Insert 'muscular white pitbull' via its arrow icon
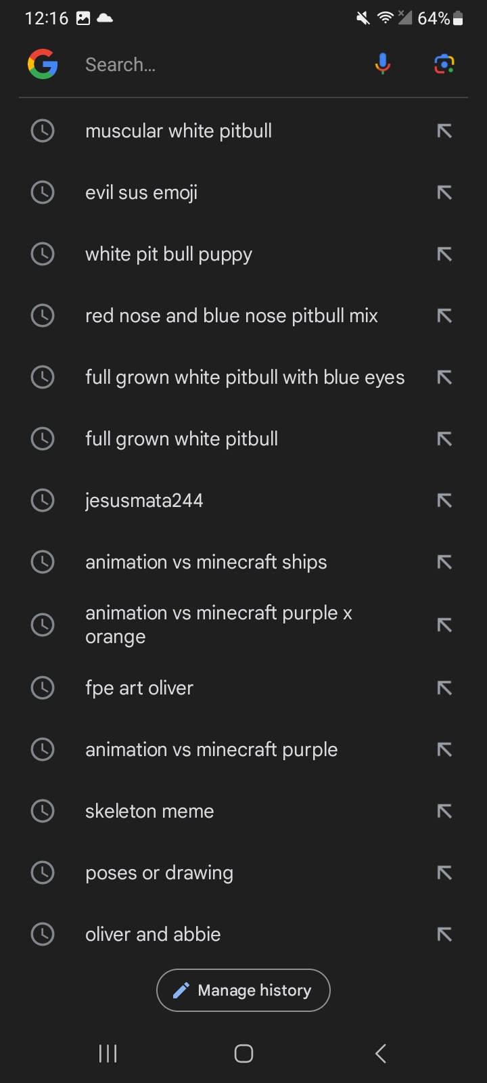The width and height of the screenshot is (487, 1083). pyautogui.click(x=444, y=131)
